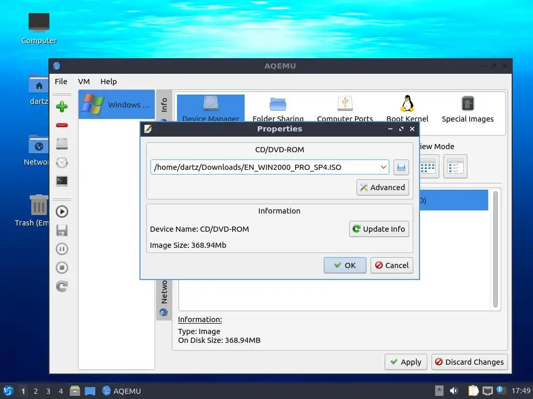The image size is (533, 399).
Task: Click the floppy save VM state icon
Action: pos(62,230)
